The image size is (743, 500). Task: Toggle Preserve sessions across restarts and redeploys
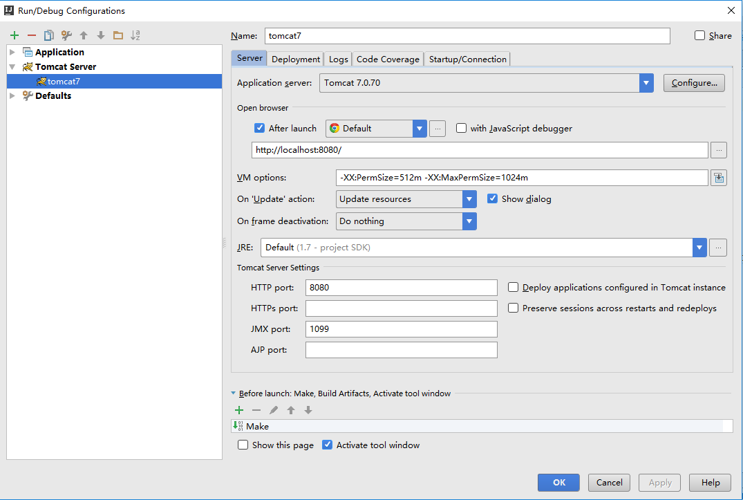pyautogui.click(x=513, y=308)
